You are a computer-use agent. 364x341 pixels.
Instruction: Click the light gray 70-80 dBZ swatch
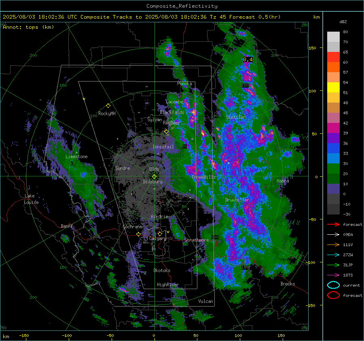point(333,37)
